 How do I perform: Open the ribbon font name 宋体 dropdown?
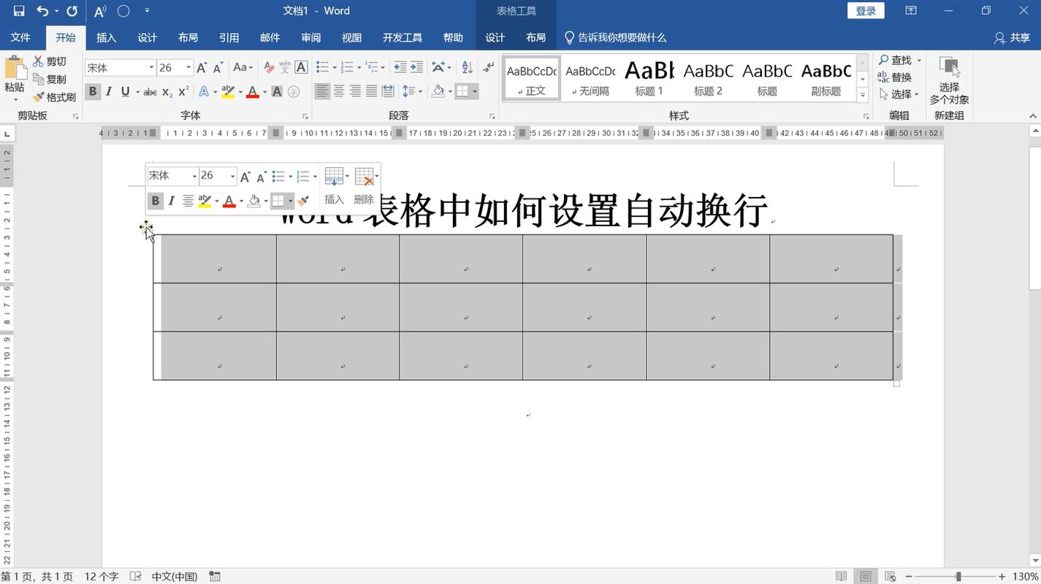click(x=151, y=68)
